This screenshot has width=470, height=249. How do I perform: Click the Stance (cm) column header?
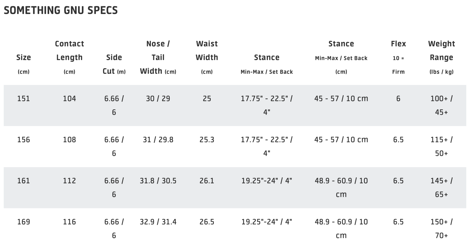click(341, 57)
